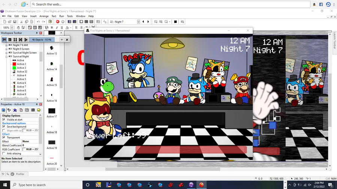Click the Cut toolbar icon
This screenshot has height=189, width=337.
(x=21, y=22)
